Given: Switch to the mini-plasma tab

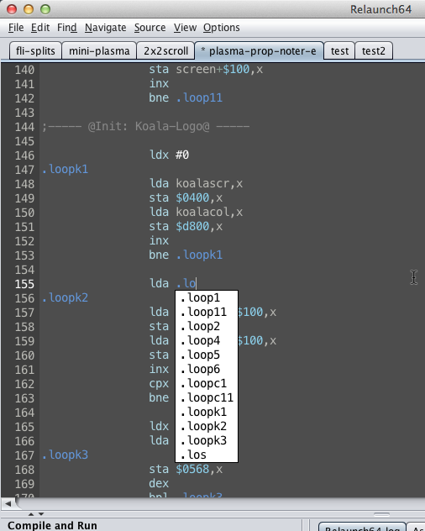Looking at the screenshot, I should [99, 50].
